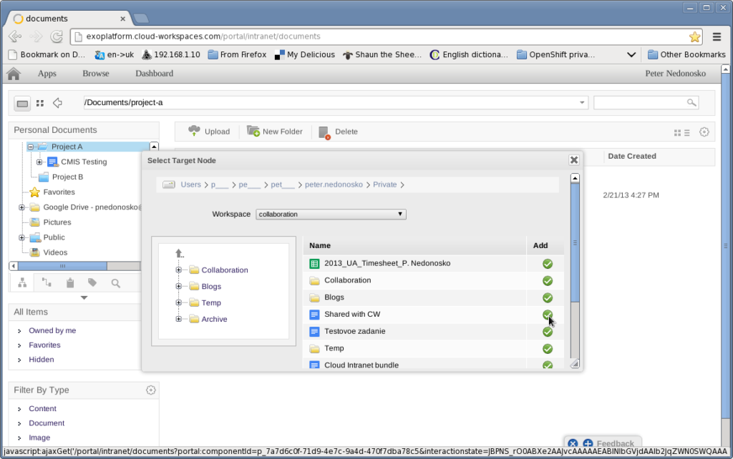
Task: Expand the Google Drive tree node
Action: 20,207
